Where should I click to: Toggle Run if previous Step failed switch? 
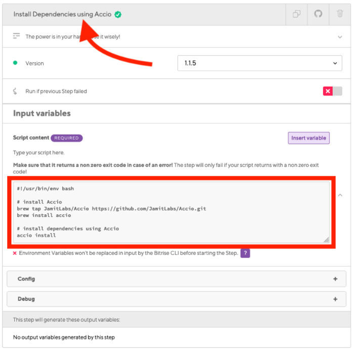pyautogui.click(x=332, y=91)
